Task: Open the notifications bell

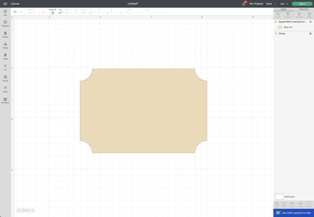Action: 244,4
